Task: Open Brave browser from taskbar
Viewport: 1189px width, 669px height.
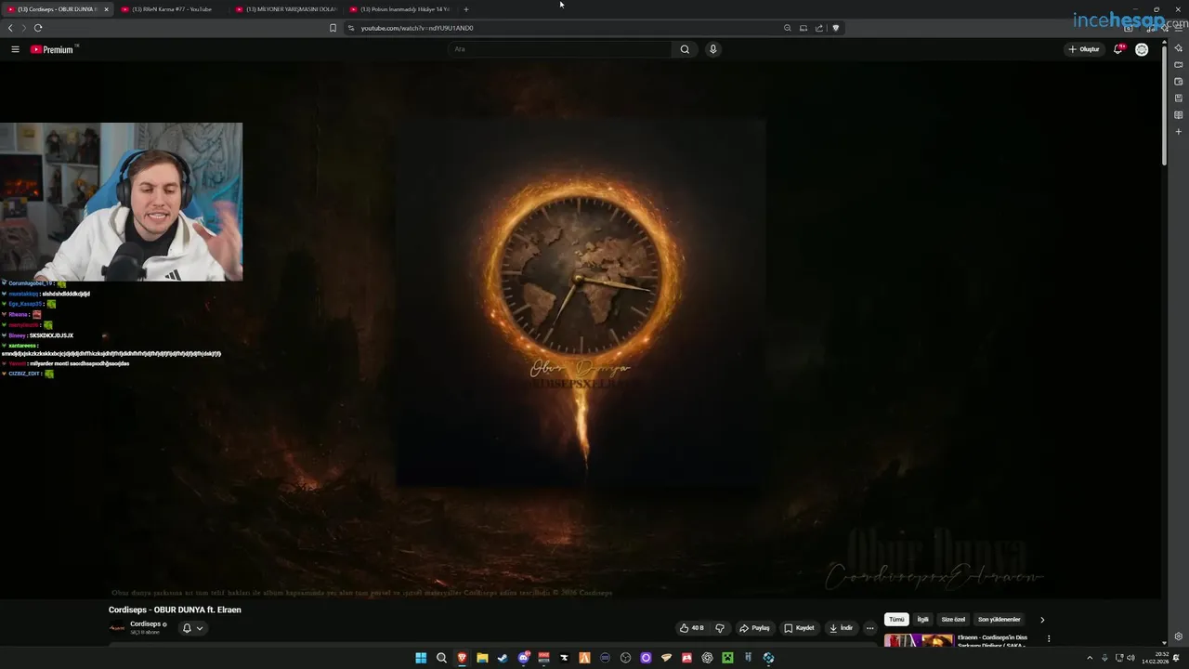Action: click(x=462, y=658)
